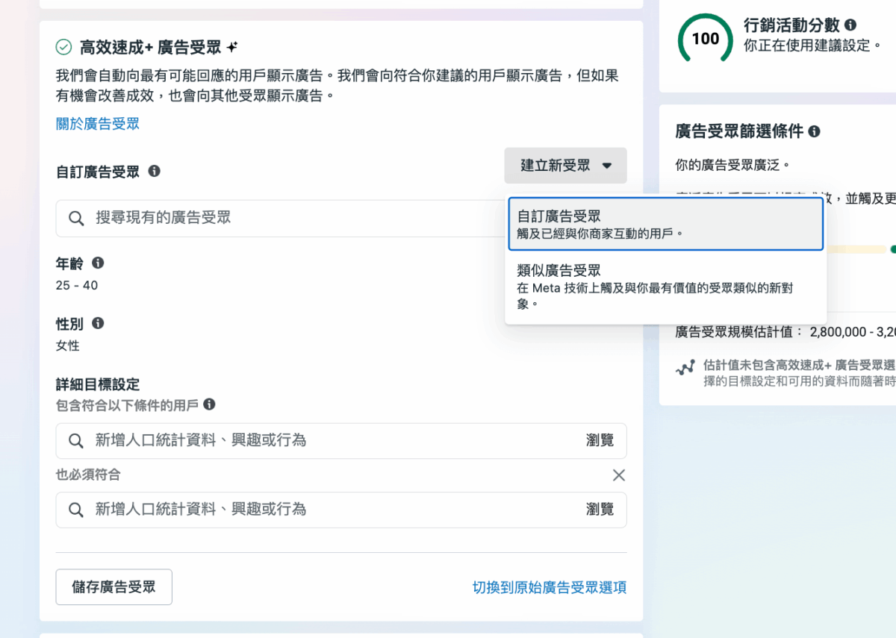Viewport: 896px width, 638px height.
Task: Click the 搜尋現有的廣告受眾 search field
Action: pos(284,218)
